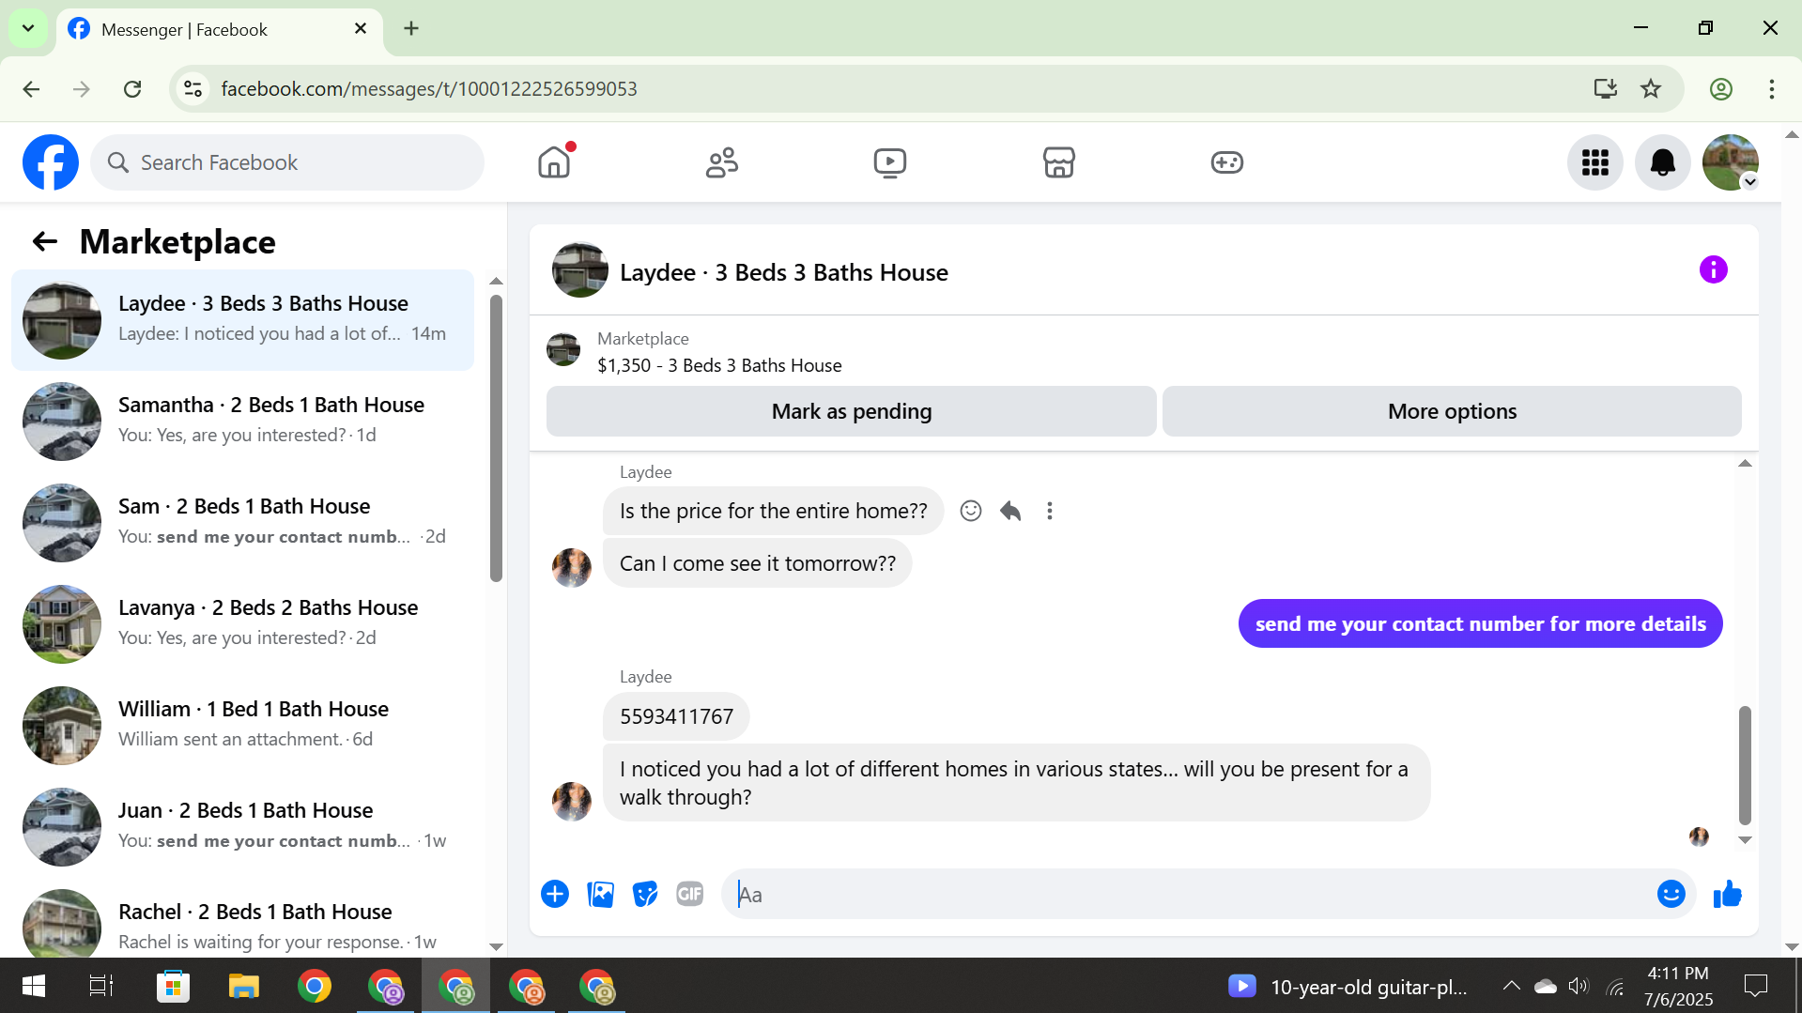
Task: Choose a sticker from the sticker icon
Action: [x=645, y=894]
